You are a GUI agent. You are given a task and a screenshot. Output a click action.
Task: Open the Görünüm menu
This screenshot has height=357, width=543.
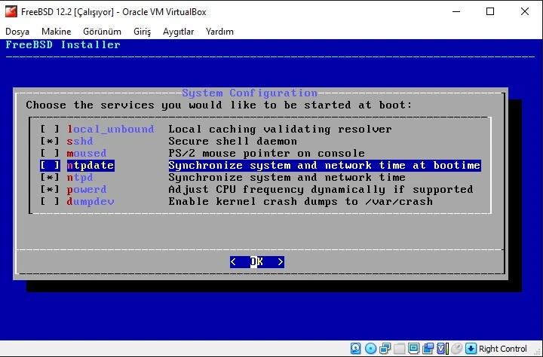(102, 32)
